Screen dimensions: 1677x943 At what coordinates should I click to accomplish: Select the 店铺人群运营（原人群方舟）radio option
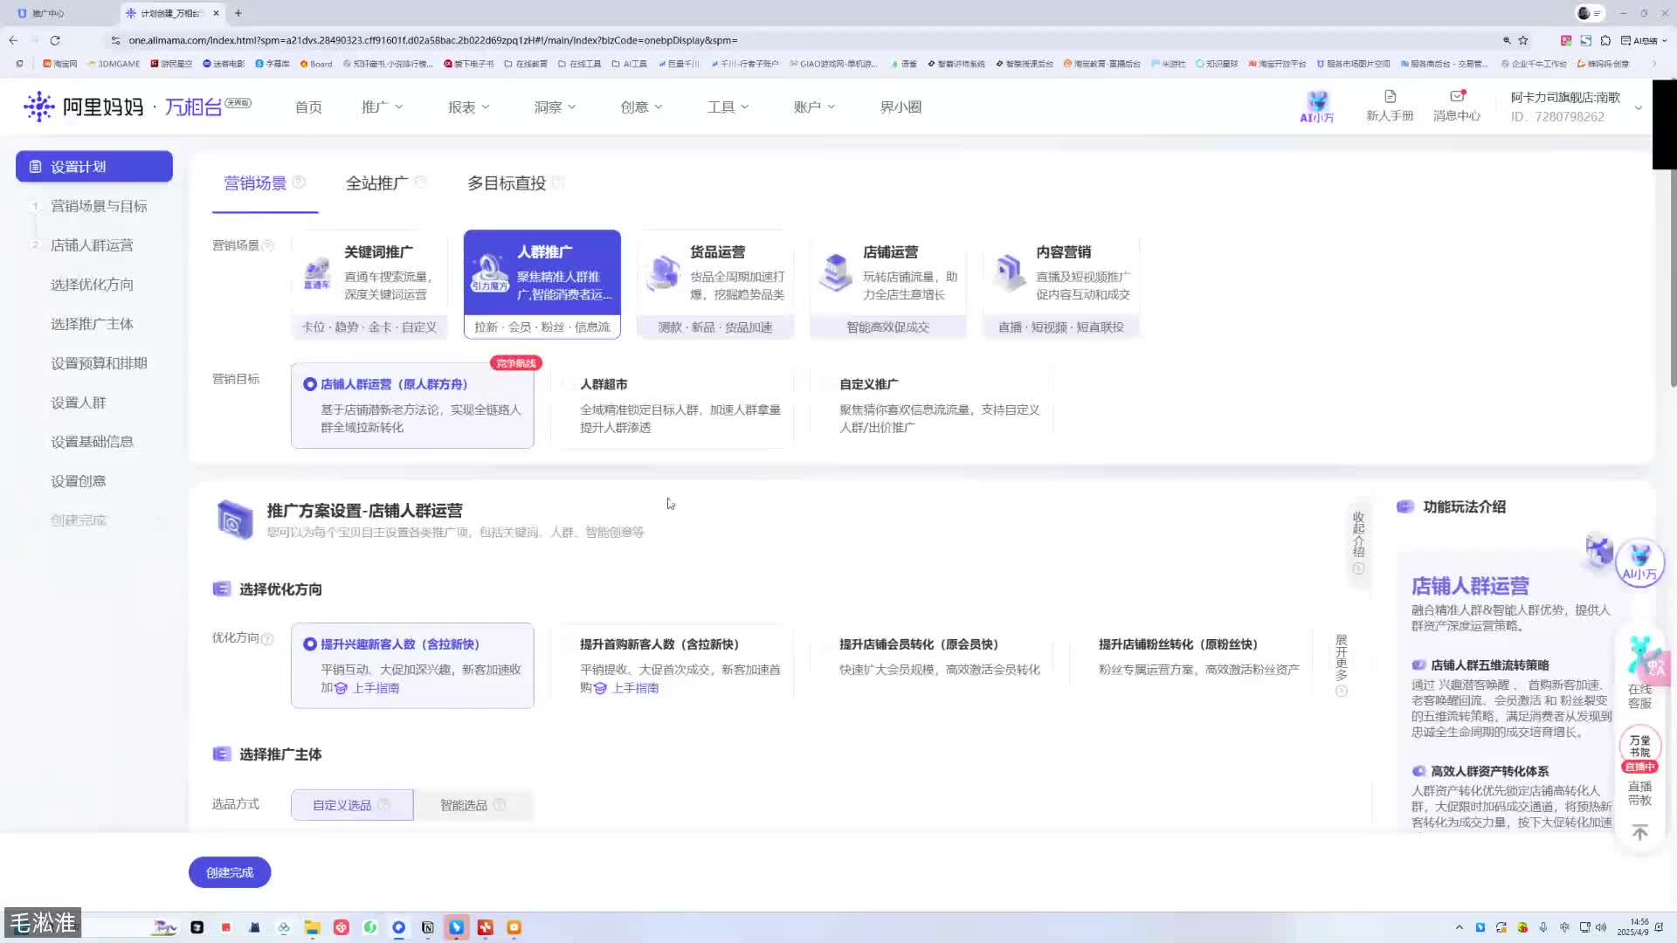point(308,383)
